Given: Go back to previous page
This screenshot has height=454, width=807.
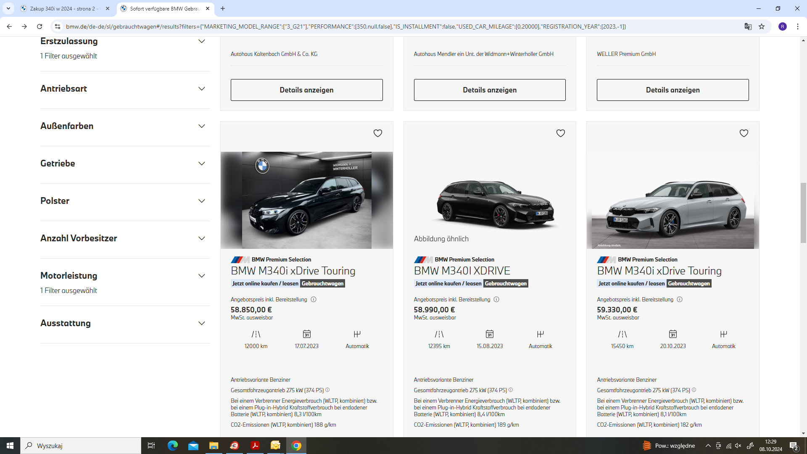Looking at the screenshot, I should coord(9,26).
